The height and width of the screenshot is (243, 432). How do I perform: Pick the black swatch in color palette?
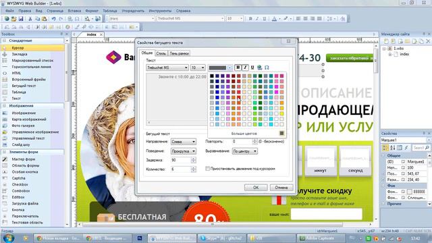coord(212,76)
